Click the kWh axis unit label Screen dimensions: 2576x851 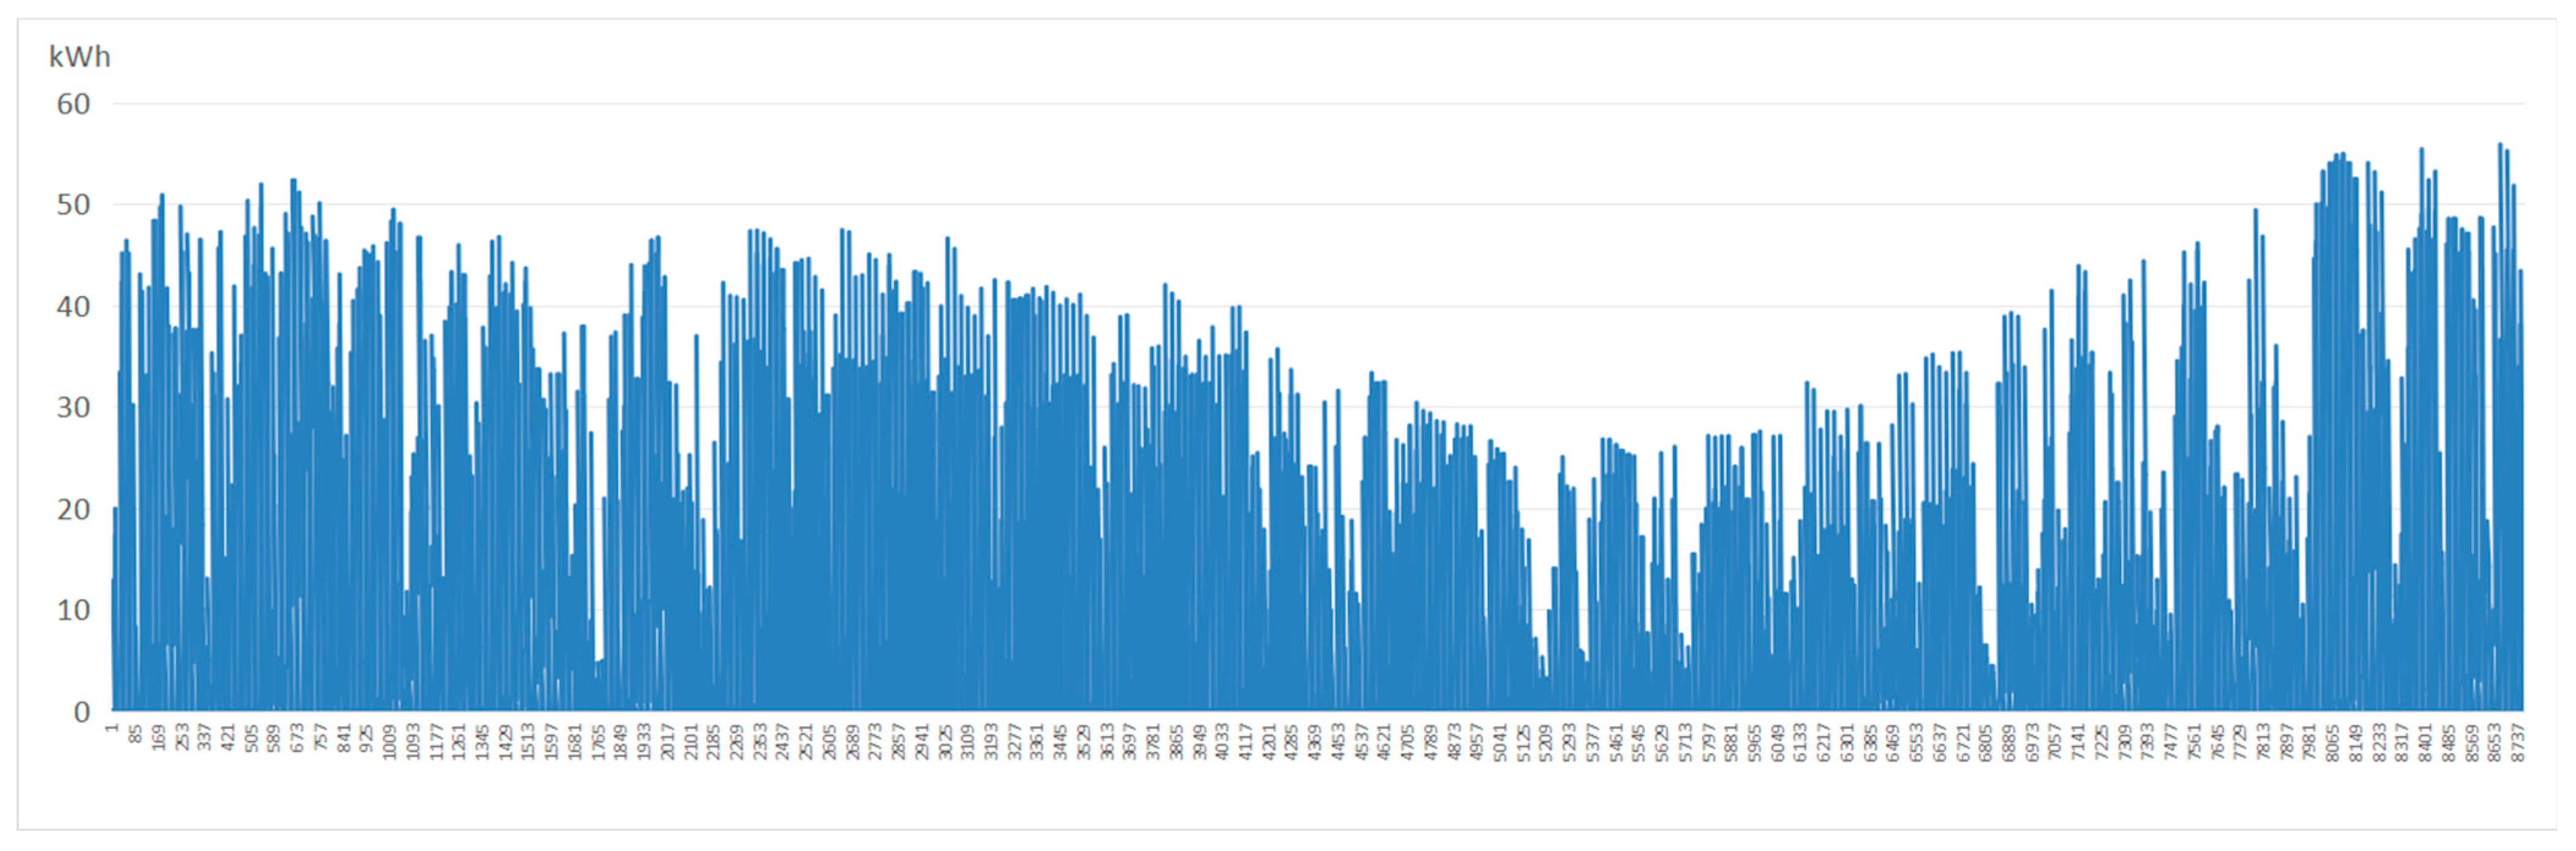(x=79, y=57)
